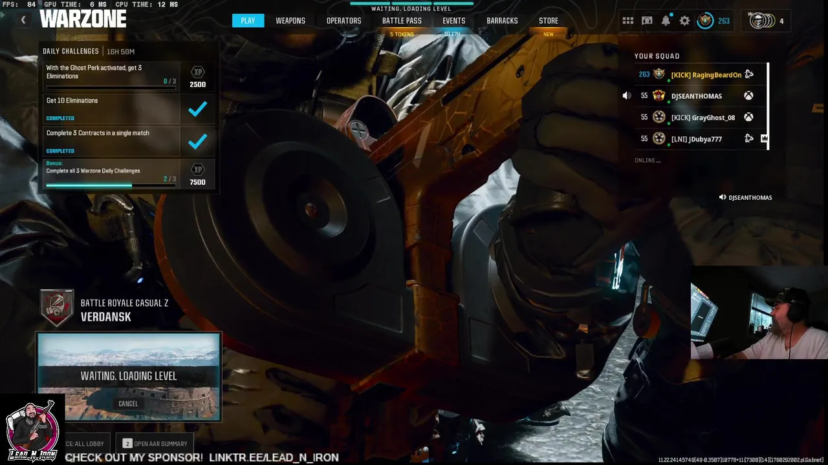Open the BARRACKS tab
828x465 pixels.
[502, 21]
